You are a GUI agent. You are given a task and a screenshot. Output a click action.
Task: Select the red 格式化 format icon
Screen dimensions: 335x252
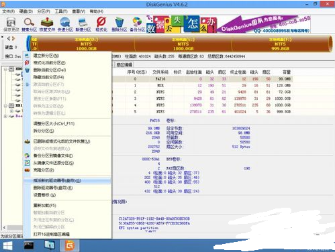click(x=101, y=24)
